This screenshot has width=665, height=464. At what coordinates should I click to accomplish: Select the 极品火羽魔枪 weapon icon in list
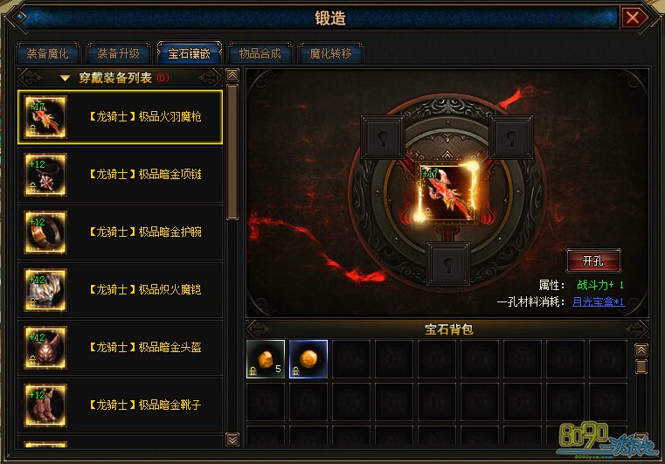point(45,116)
